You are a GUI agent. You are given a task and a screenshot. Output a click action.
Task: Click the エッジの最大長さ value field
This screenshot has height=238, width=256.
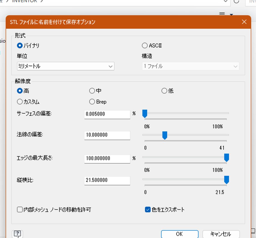(x=107, y=159)
